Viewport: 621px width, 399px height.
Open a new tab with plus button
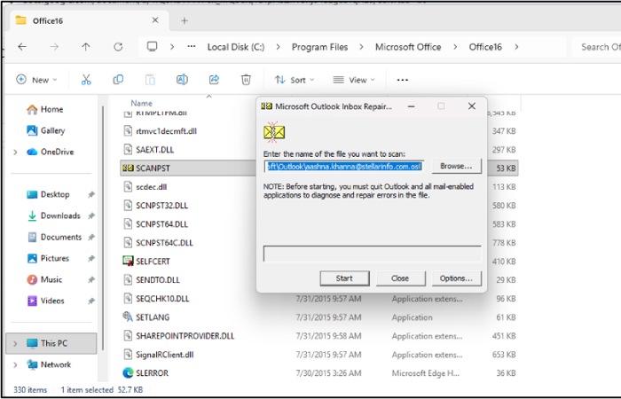pos(185,20)
